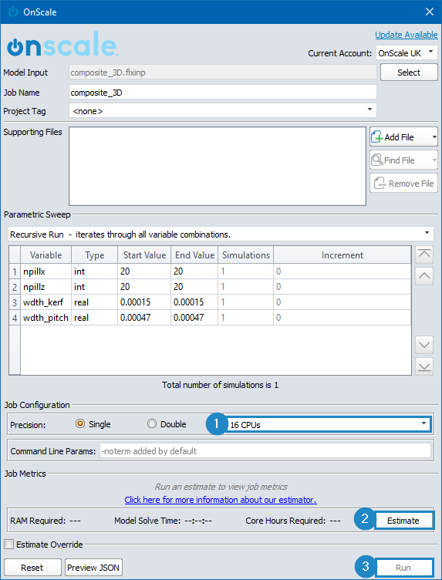This screenshot has width=442, height=580.
Task: Click the Command Line Params input field
Action: point(265,451)
